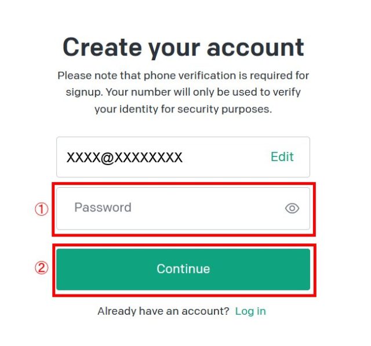Click the circled number 2 annotation
This screenshot has height=346, width=371.
41,268
